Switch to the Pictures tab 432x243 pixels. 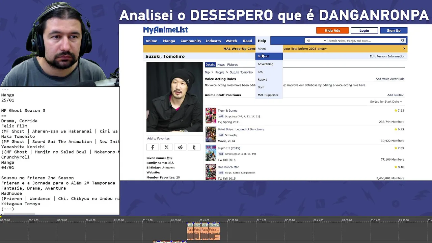click(x=232, y=64)
